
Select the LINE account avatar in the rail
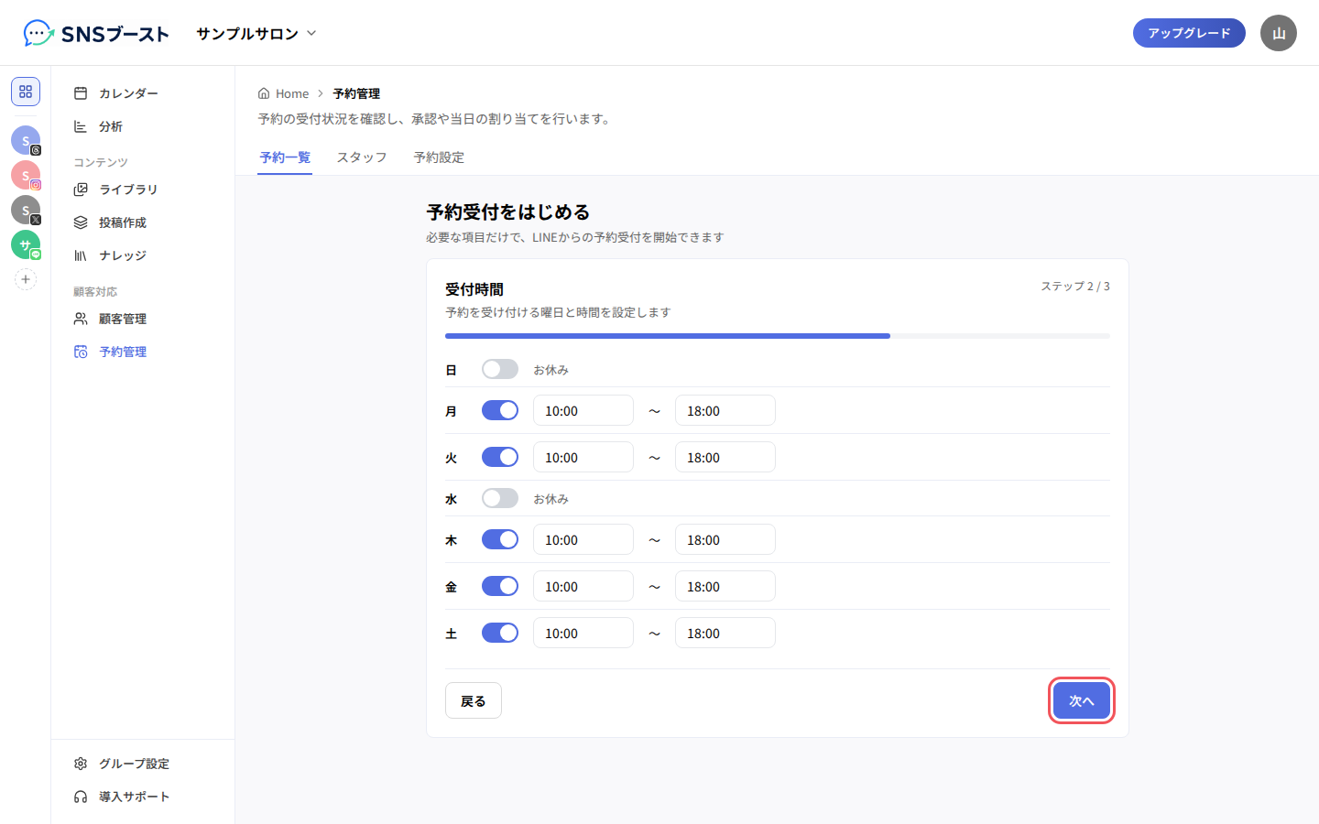(x=26, y=244)
